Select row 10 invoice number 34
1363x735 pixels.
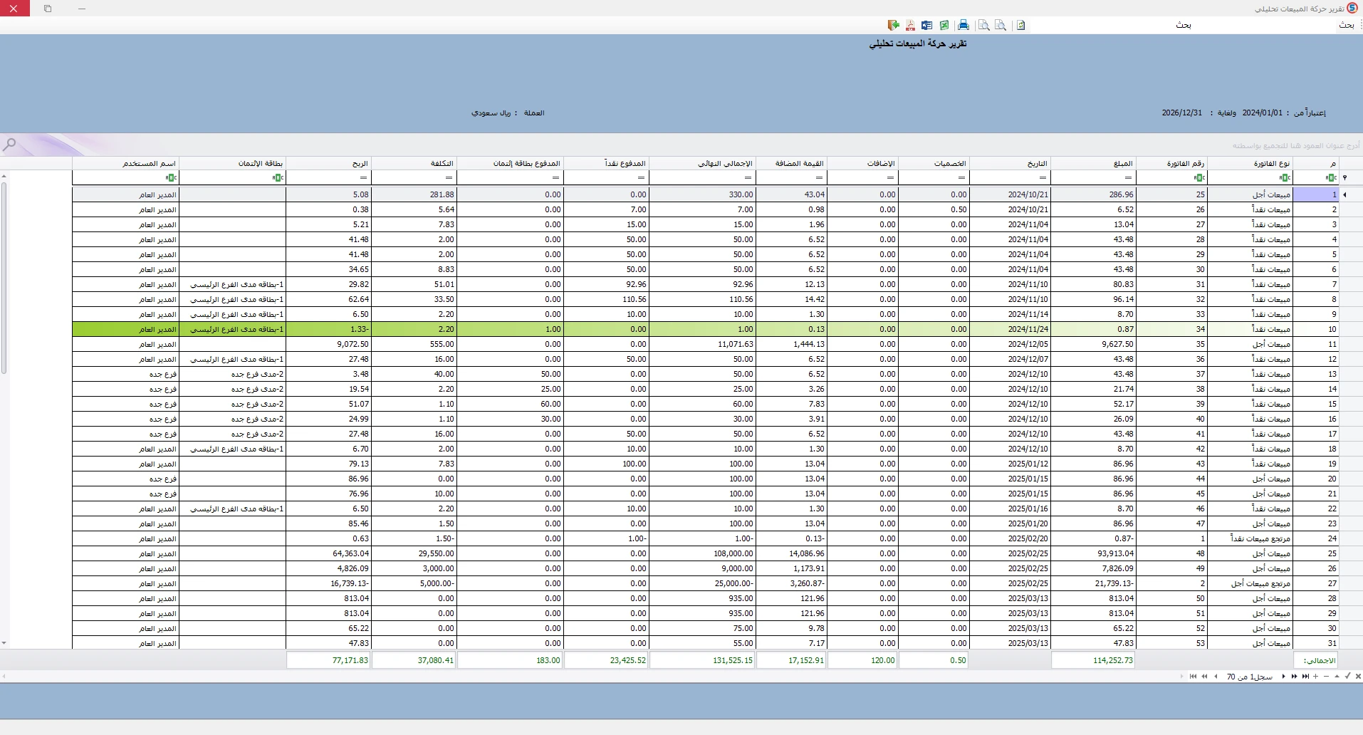click(x=1171, y=329)
